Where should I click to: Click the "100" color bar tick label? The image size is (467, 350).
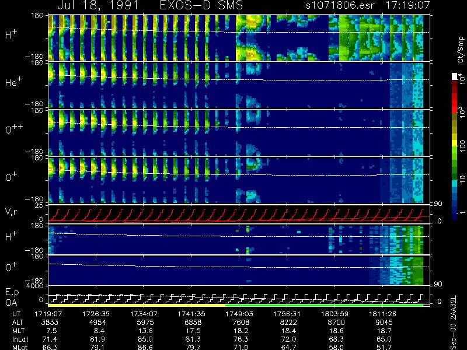(462, 146)
